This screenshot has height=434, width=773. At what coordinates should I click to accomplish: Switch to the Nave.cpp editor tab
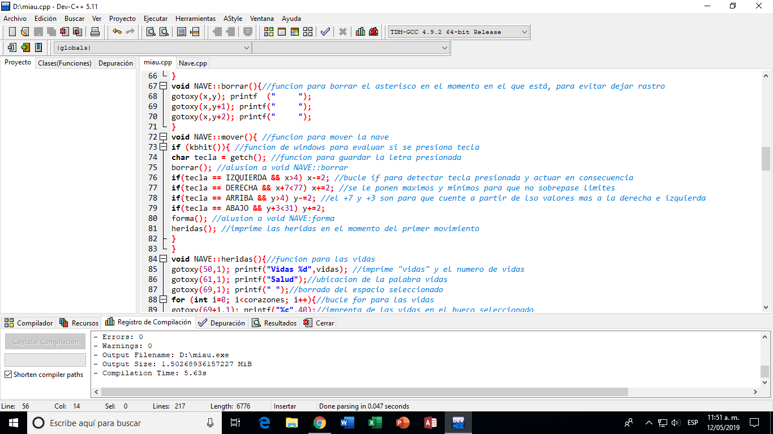click(x=193, y=63)
